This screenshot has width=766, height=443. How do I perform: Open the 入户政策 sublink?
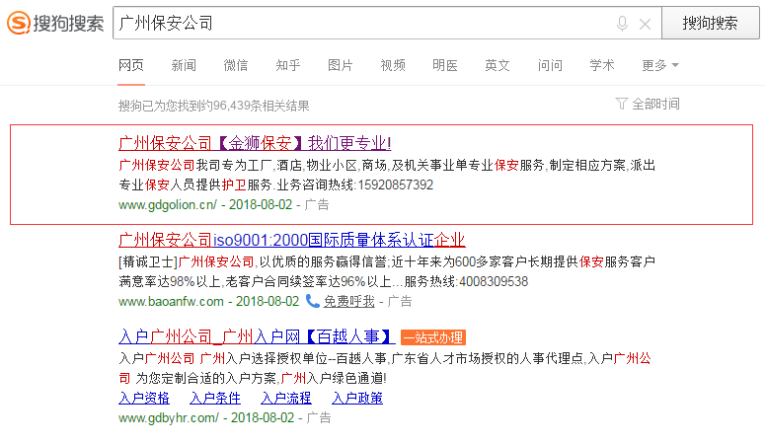[x=357, y=398]
